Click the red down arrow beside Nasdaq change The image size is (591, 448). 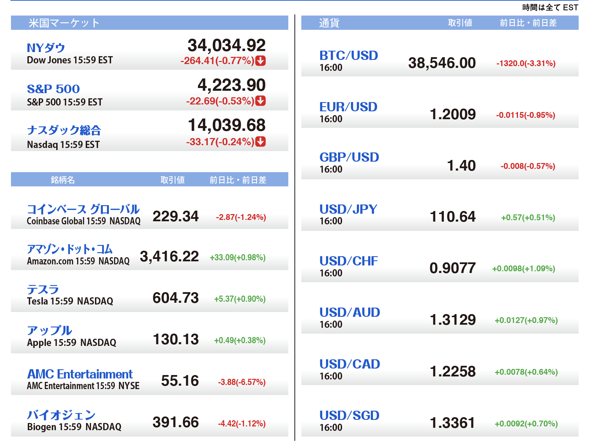[261, 141]
